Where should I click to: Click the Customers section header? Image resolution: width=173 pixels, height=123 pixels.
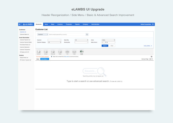click(22, 30)
